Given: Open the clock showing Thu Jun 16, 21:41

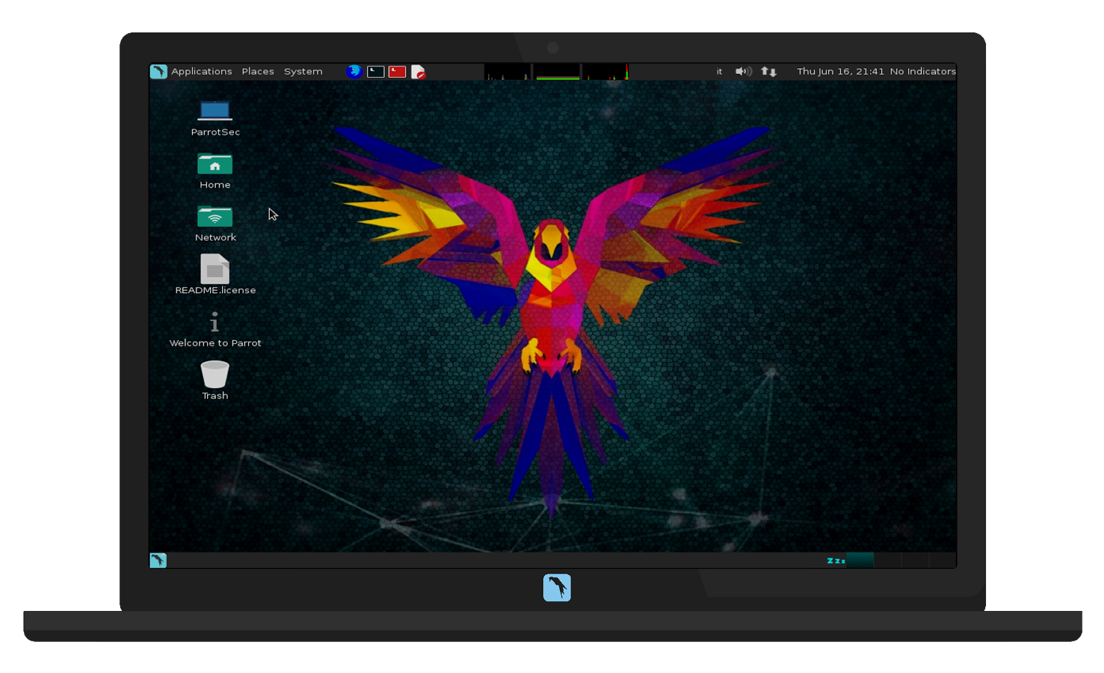Looking at the screenshot, I should (840, 71).
